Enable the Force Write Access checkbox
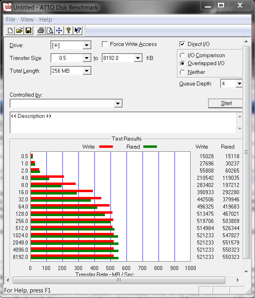Screen dimensions: 255x298 tap(105, 44)
